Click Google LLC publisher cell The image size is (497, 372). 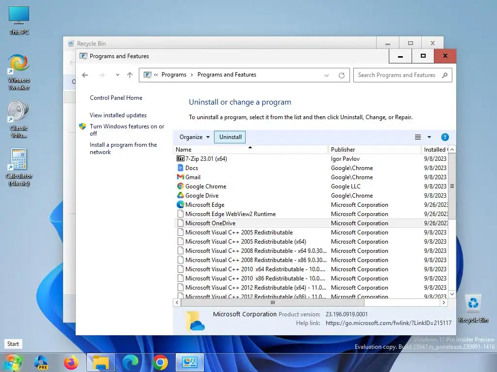pos(346,186)
